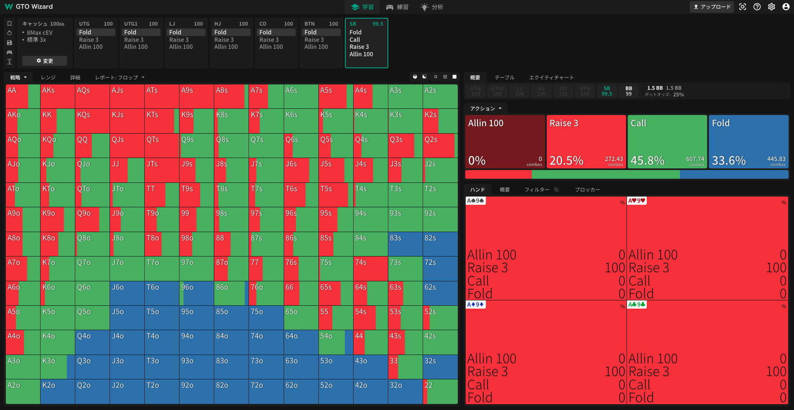This screenshot has height=410, width=794.
Task: Click the collapse height icon in sidebar
Action: (x=10, y=62)
